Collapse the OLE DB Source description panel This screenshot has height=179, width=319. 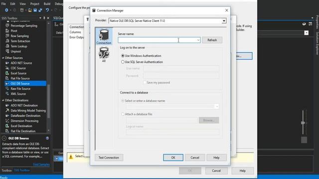(x=4, y=138)
